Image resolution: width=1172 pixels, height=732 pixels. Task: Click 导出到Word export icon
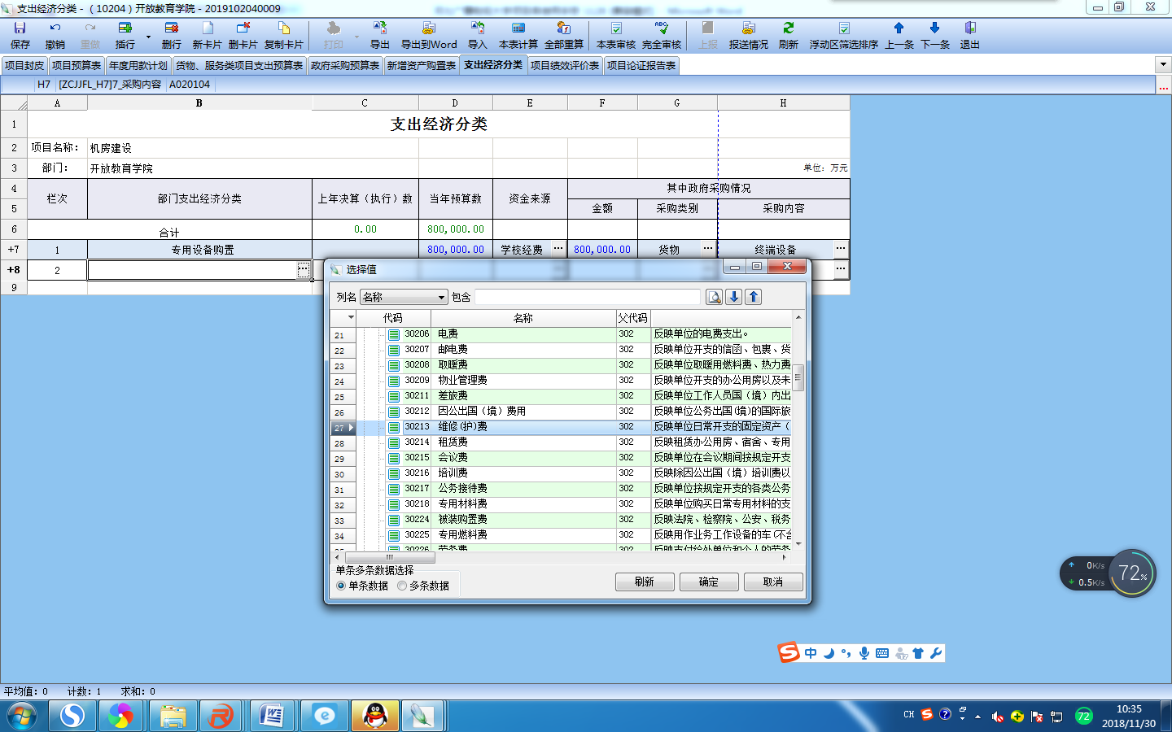pyautogui.click(x=428, y=35)
